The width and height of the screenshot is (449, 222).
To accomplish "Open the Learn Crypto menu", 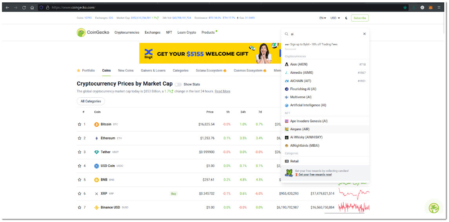I will click(x=187, y=33).
